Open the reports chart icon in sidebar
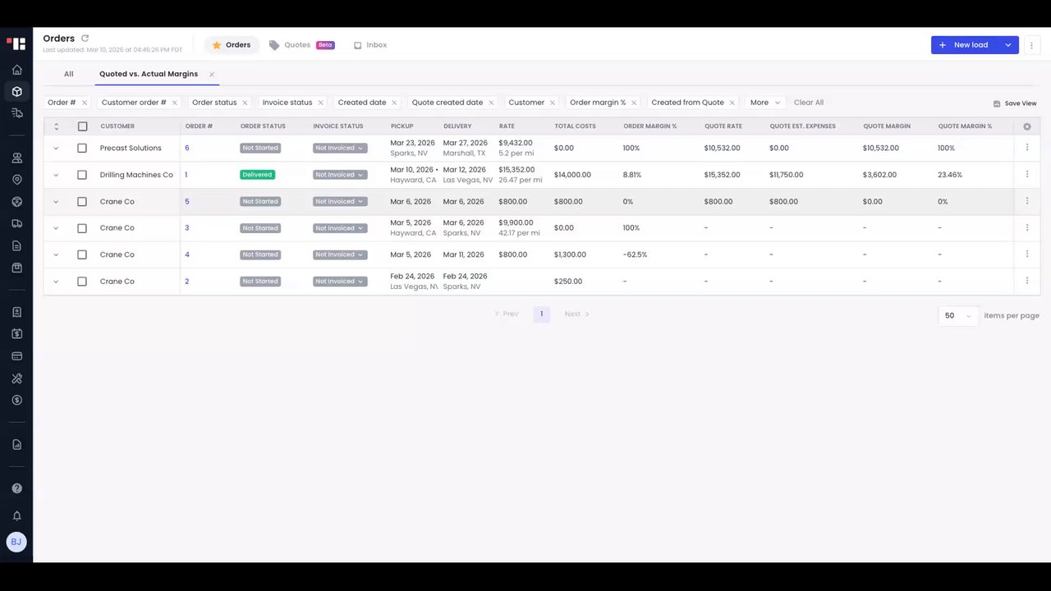The width and height of the screenshot is (1051, 591). 16,444
